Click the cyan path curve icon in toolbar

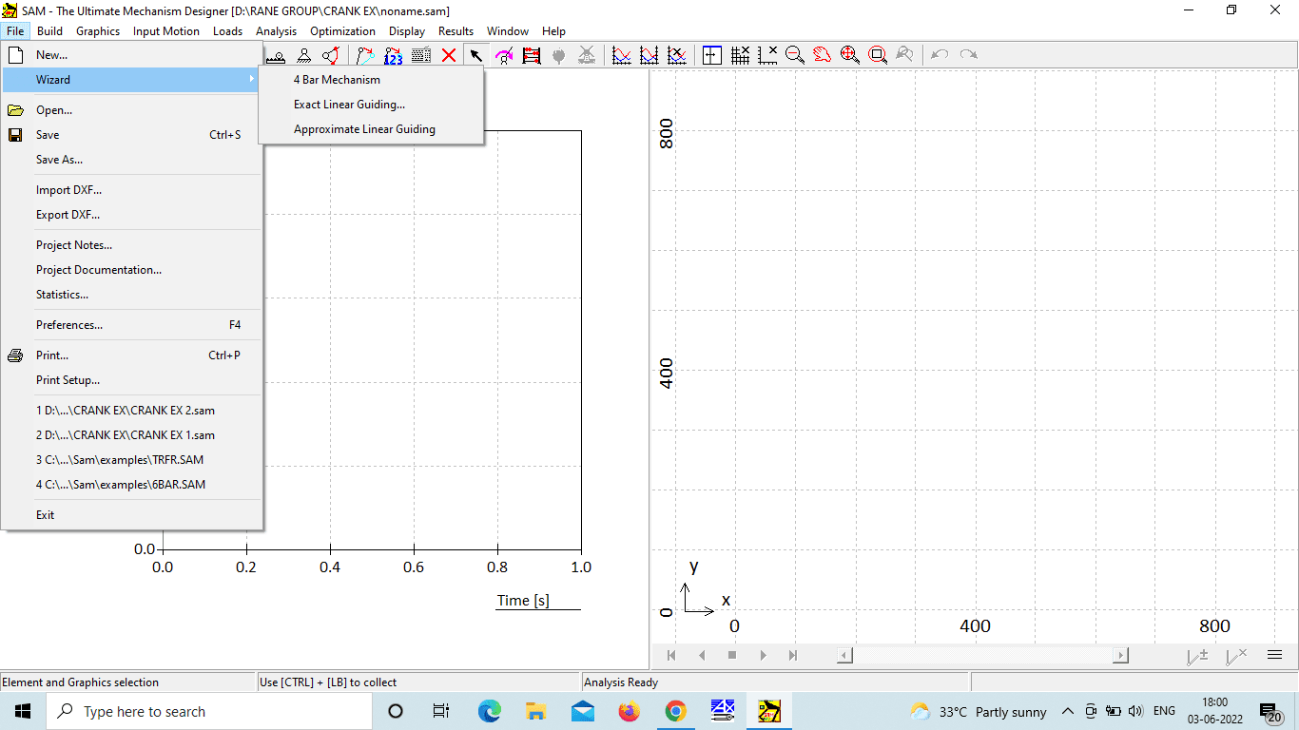365,55
